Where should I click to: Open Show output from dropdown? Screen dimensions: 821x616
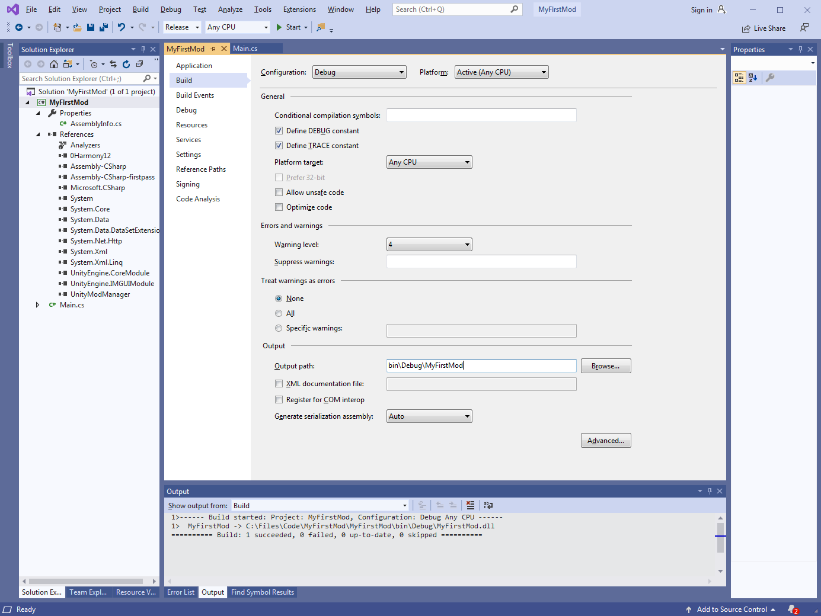click(320, 506)
